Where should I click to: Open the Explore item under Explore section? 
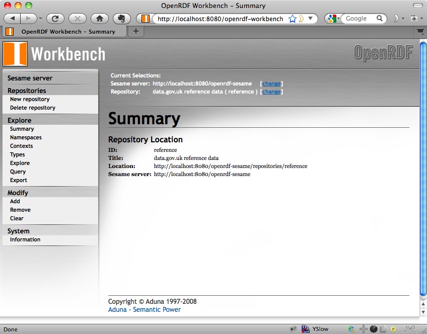tap(20, 163)
